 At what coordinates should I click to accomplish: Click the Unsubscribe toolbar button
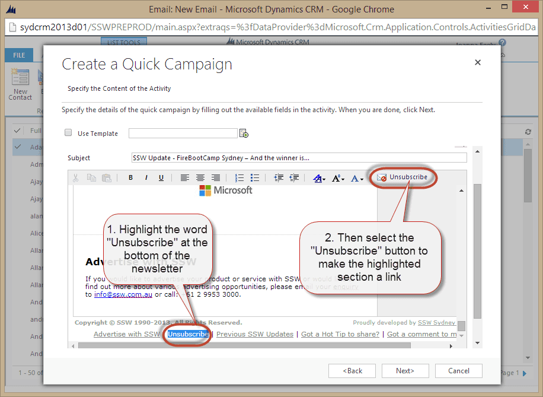[x=403, y=177]
